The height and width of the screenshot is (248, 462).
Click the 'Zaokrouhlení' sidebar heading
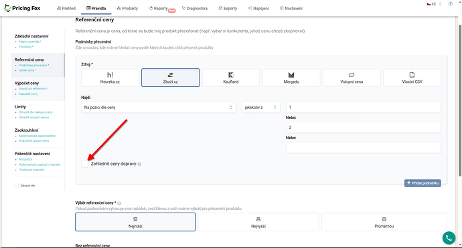27,130
